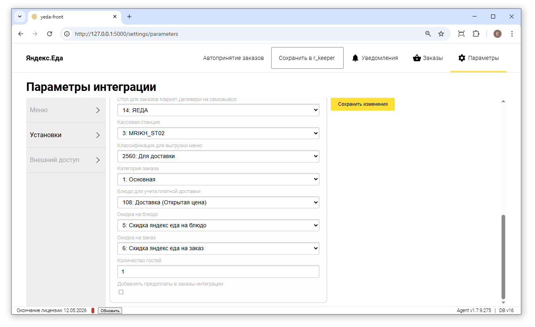Click the basket icon for Заказы
The image size is (535, 327).
point(417,58)
